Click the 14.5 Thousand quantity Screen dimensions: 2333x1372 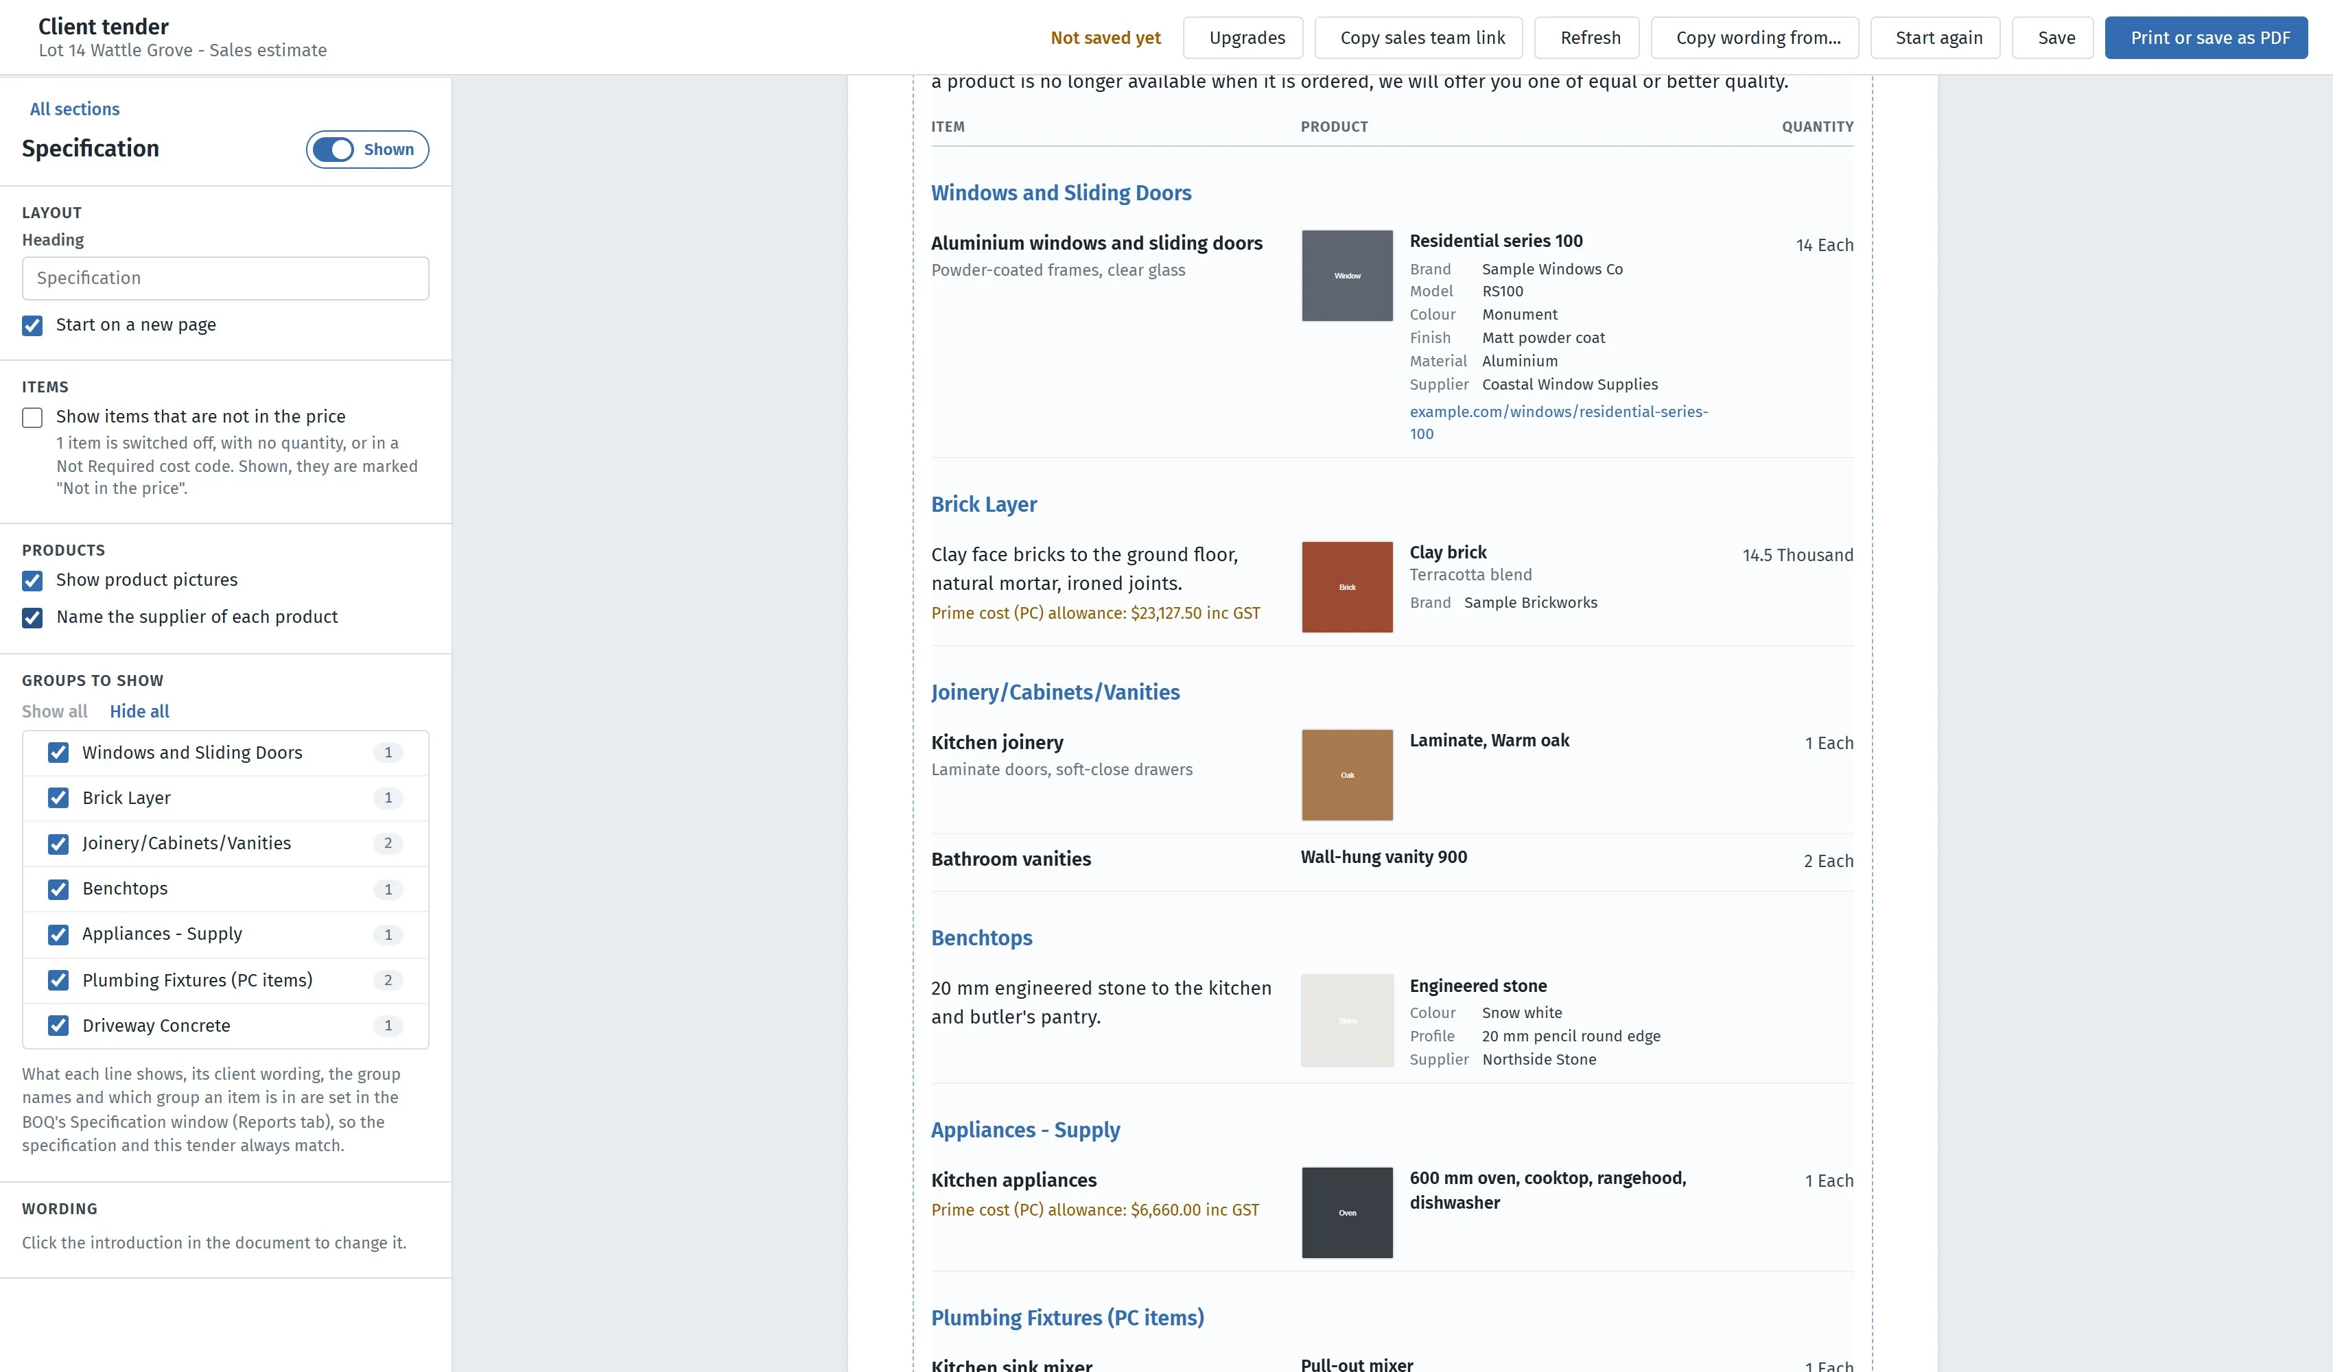pyautogui.click(x=1797, y=556)
